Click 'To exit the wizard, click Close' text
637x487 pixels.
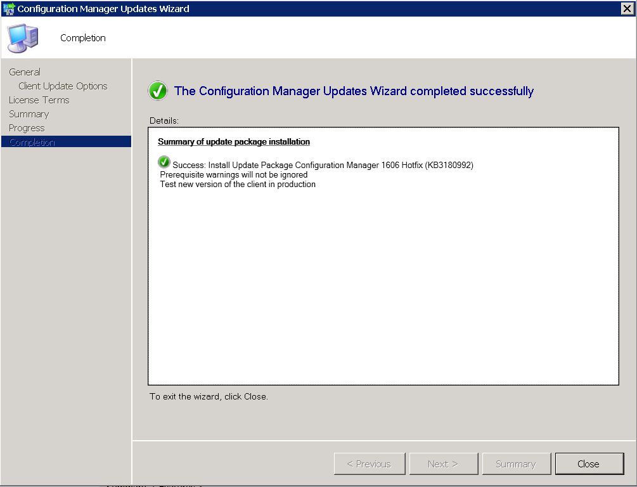(209, 396)
